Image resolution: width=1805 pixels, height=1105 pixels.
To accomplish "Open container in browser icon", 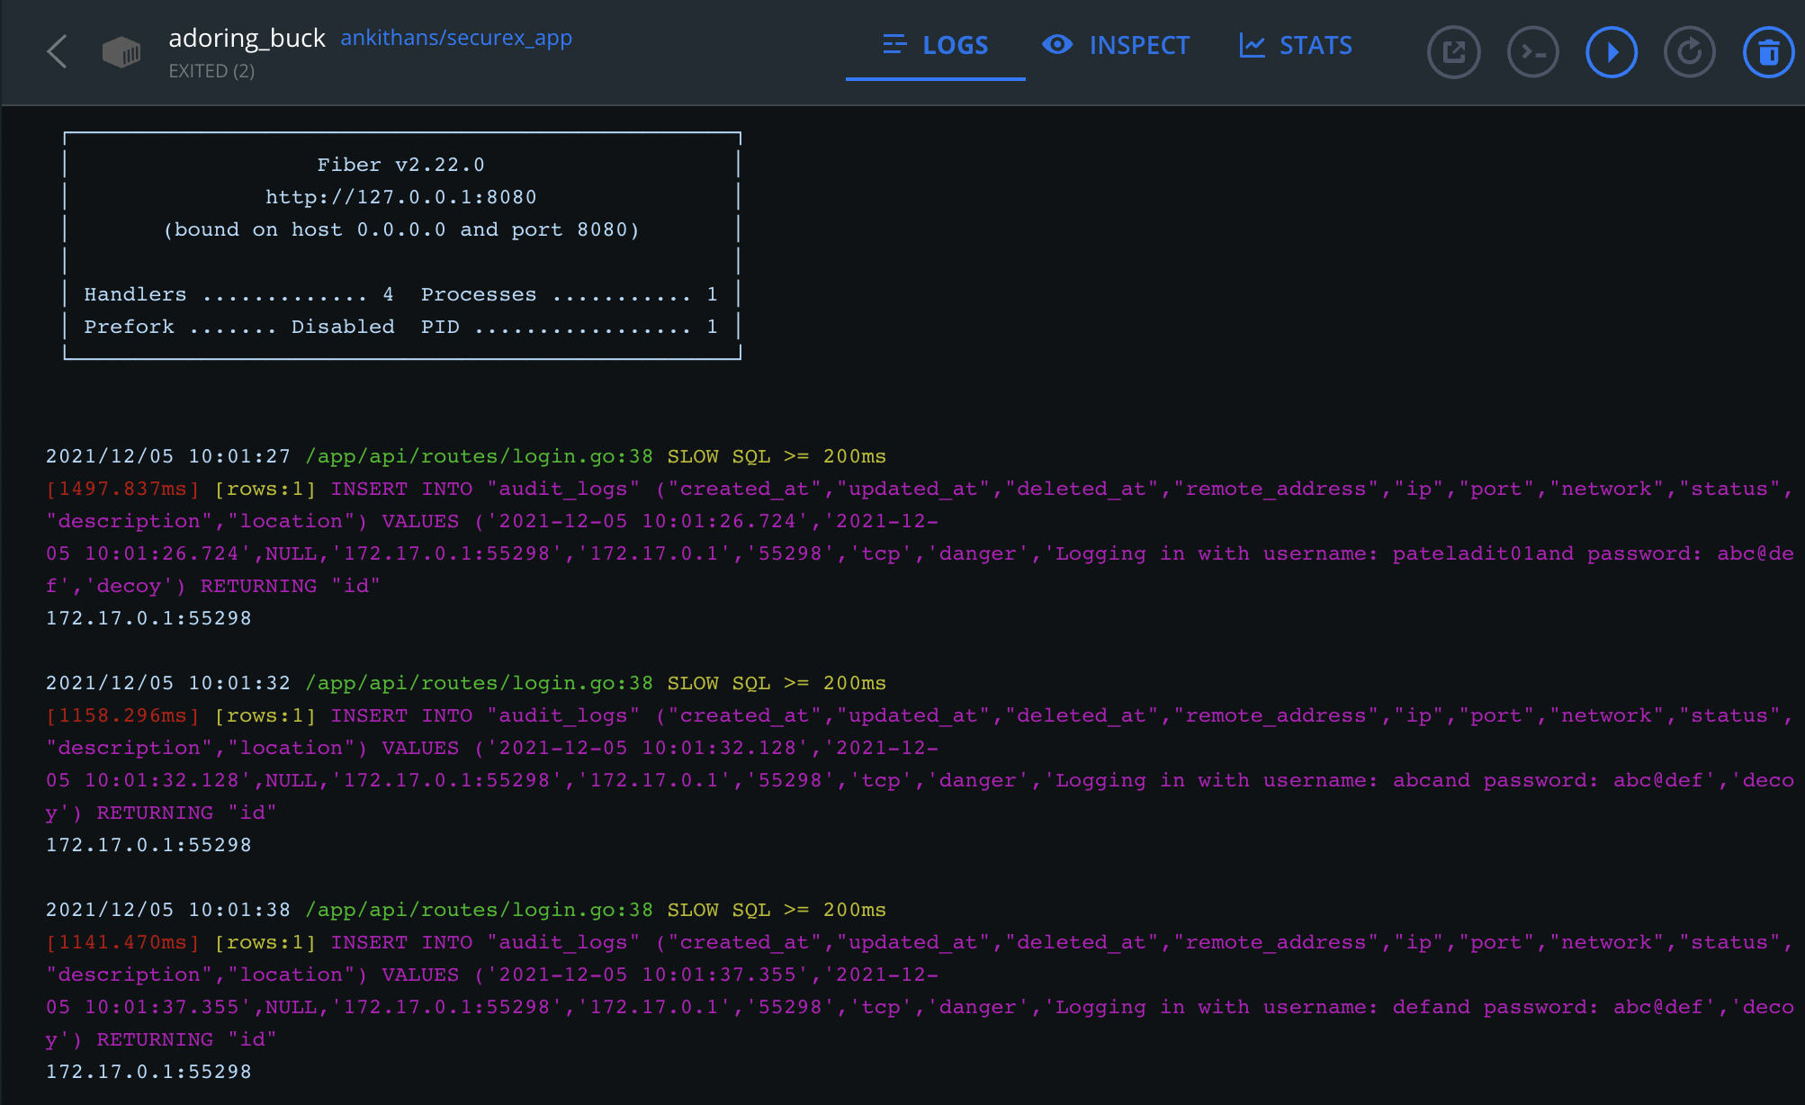I will tap(1453, 52).
